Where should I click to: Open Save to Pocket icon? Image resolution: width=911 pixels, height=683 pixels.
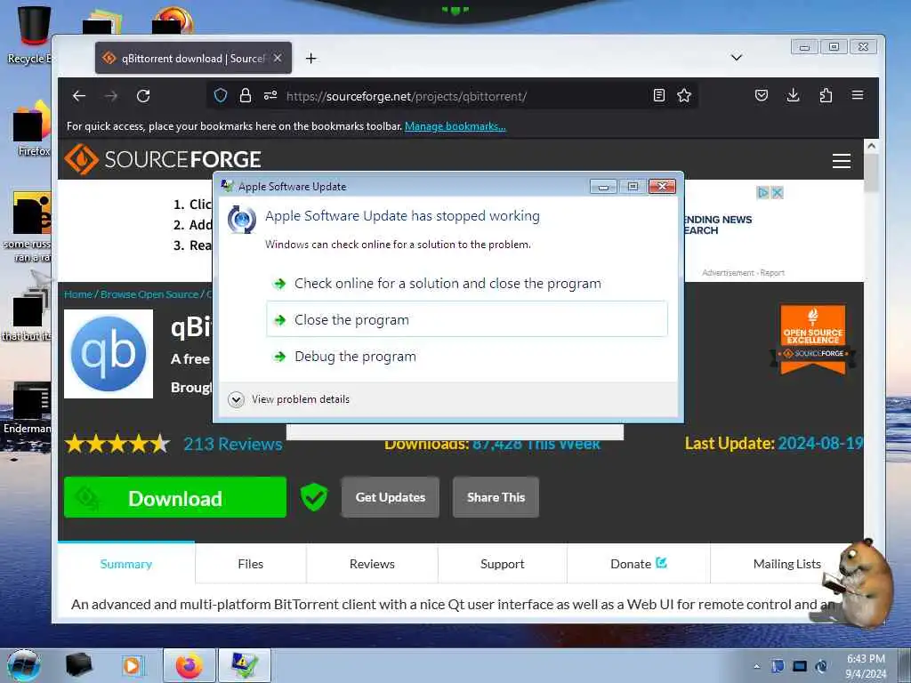pyautogui.click(x=762, y=95)
